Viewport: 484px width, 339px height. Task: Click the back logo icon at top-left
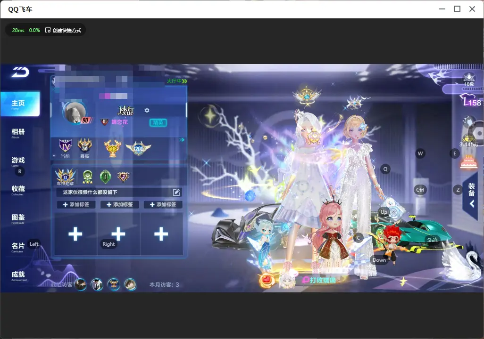click(20, 72)
